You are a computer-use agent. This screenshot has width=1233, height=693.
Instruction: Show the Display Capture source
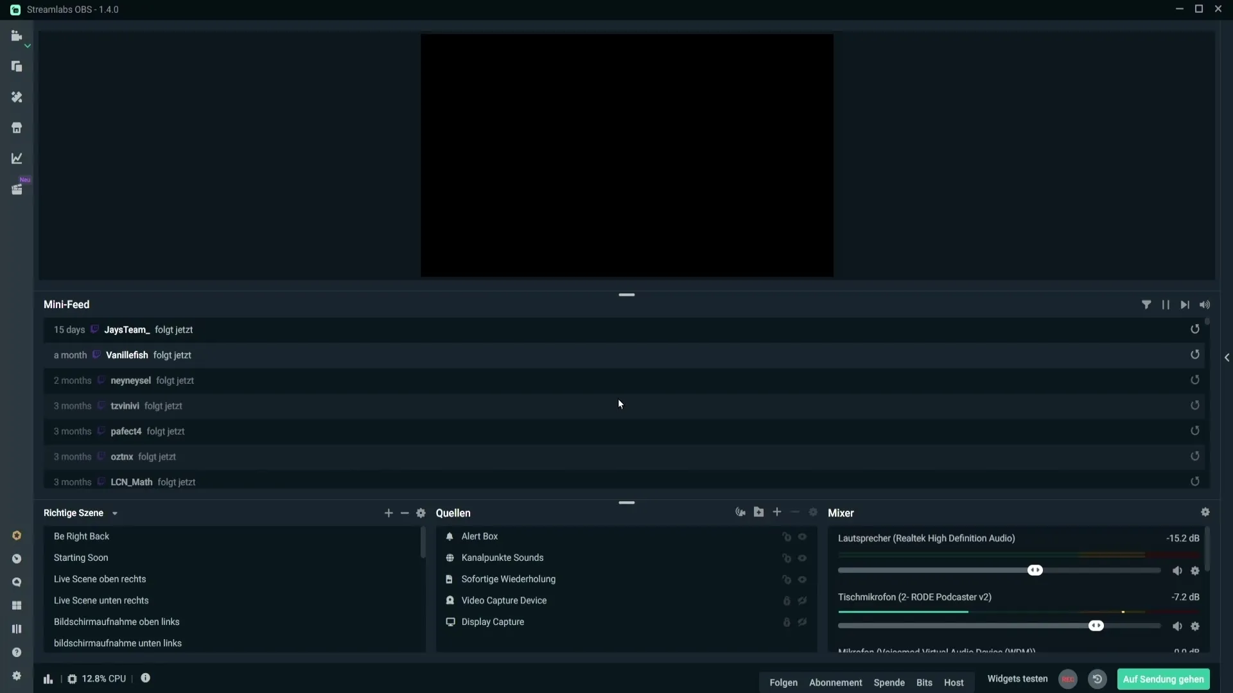click(x=802, y=622)
